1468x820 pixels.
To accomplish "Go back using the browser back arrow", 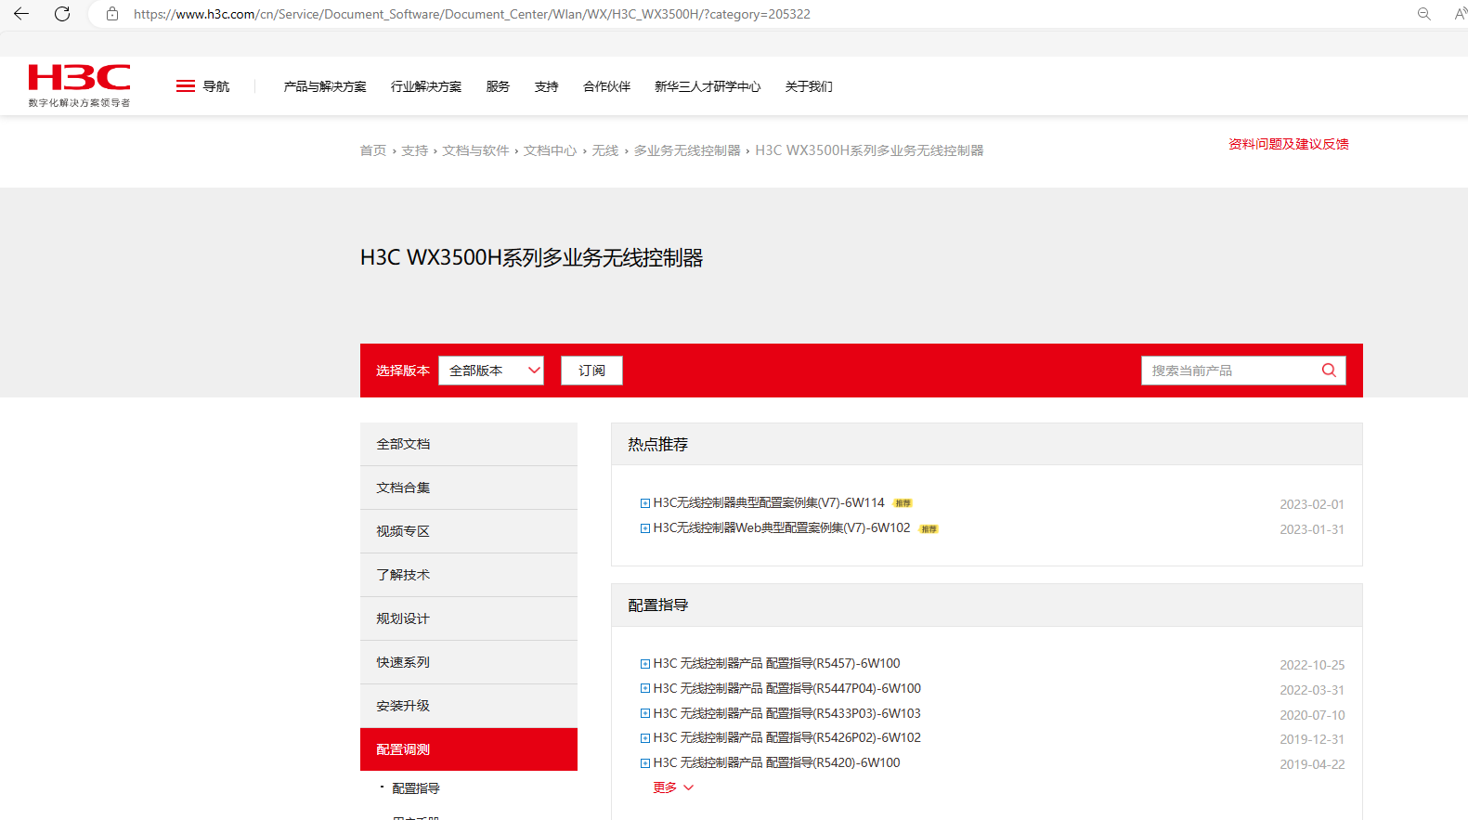I will coord(21,14).
